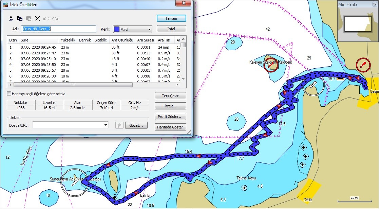Copy the selected track points
Viewport: 379px width, 209px height.
tap(20, 18)
